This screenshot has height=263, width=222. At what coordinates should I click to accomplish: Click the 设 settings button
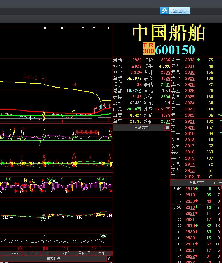109,259
